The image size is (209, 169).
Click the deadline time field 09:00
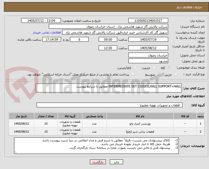click(108, 39)
